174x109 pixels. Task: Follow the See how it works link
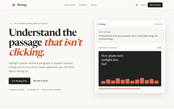point(41,81)
